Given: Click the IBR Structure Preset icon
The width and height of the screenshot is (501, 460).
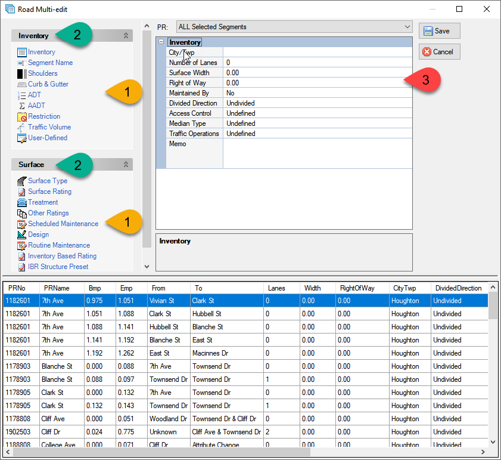Looking at the screenshot, I should [x=21, y=267].
